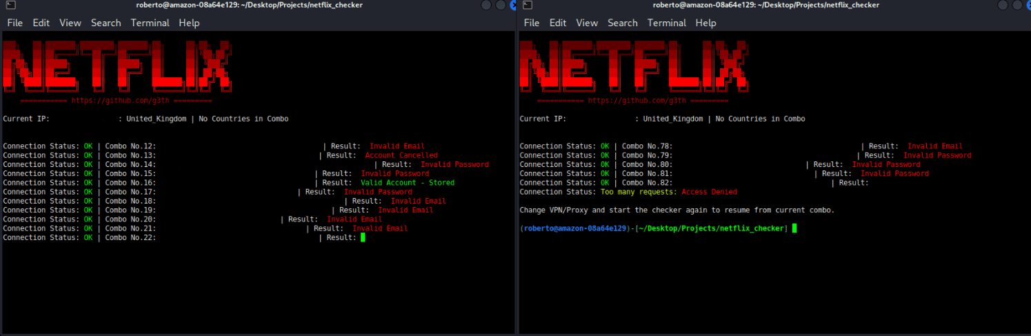Image resolution: width=1031 pixels, height=336 pixels.
Task: Open the Edit menu in left terminal
Action: 41,23
